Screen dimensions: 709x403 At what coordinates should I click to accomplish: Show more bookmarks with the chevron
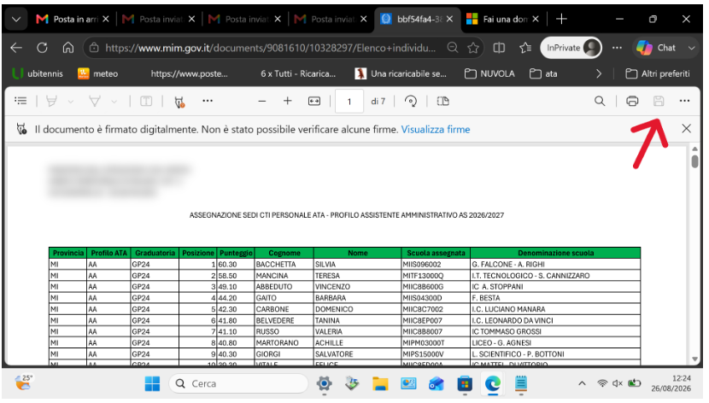[599, 73]
